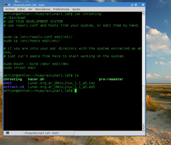Click the 'sudo cp /etc/resolv.conf edit/etc/' line
The image size is (171, 145).
coord(38,37)
